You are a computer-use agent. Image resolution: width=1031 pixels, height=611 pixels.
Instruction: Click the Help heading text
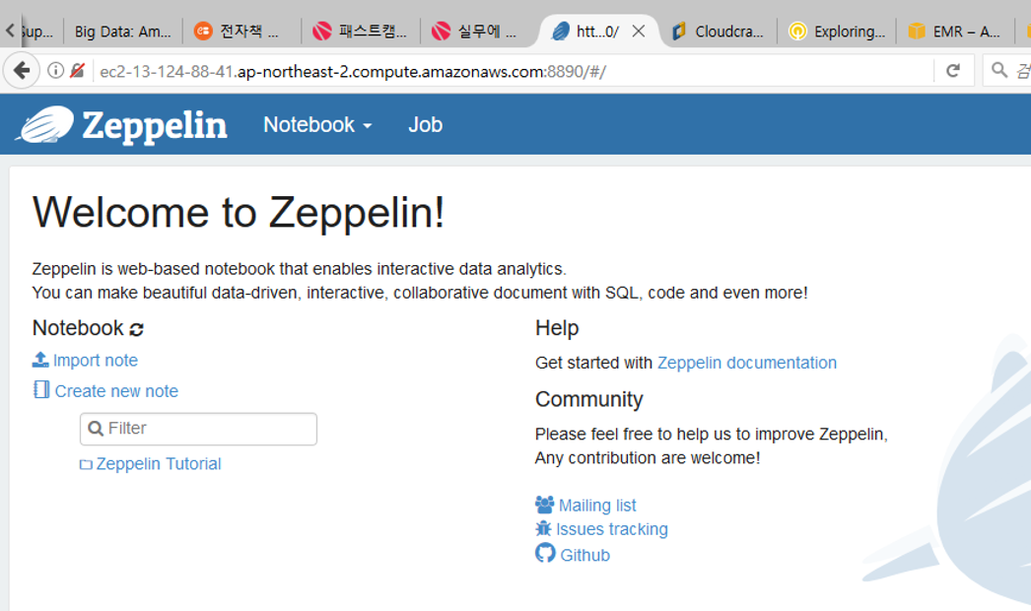click(557, 328)
